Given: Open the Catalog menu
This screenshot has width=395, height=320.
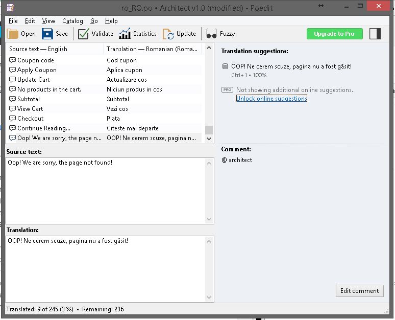Looking at the screenshot, I should click(x=72, y=21).
